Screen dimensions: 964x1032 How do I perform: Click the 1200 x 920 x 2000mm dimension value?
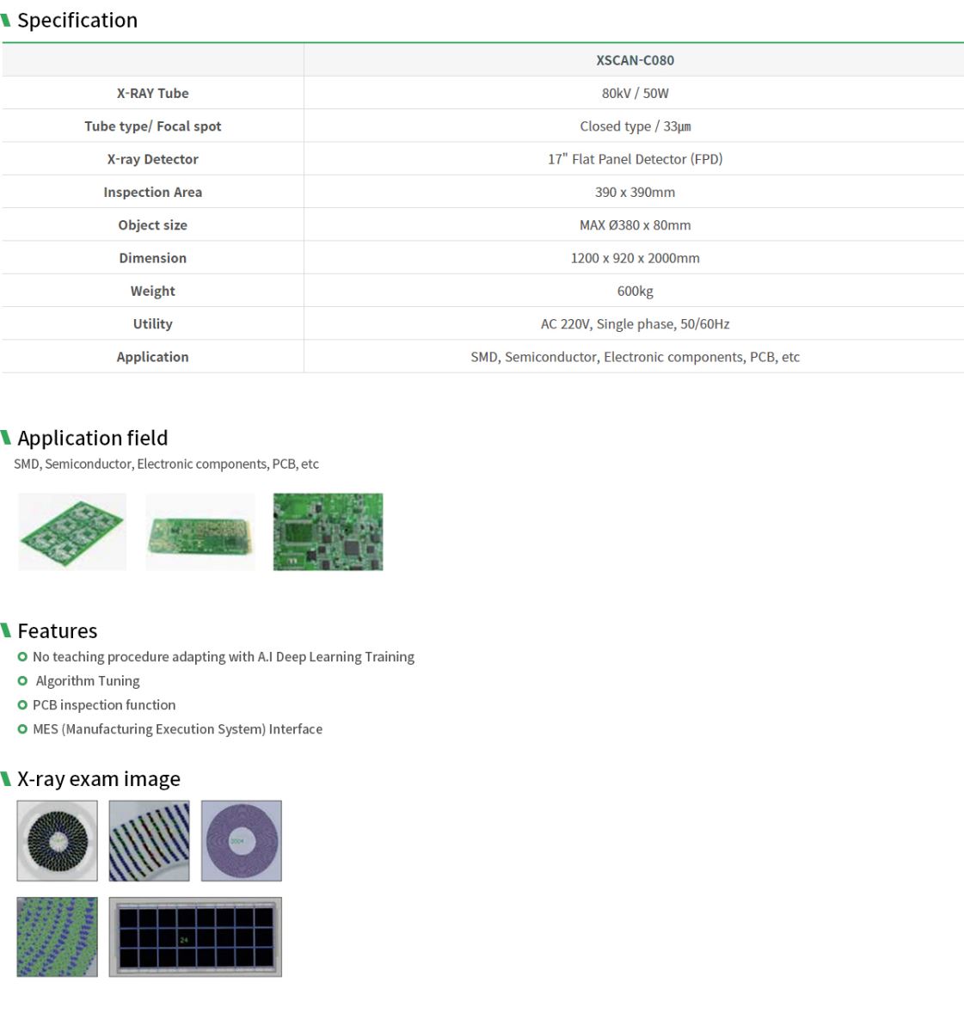point(635,258)
